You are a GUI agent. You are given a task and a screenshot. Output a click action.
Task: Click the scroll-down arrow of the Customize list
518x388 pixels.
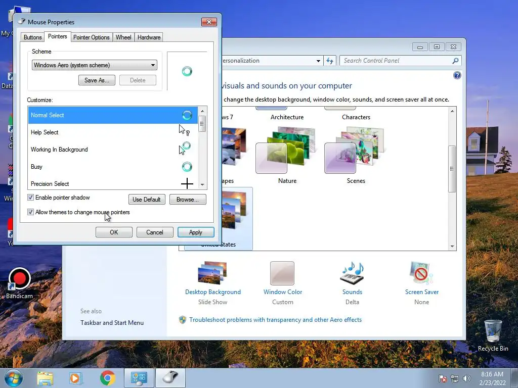202,185
